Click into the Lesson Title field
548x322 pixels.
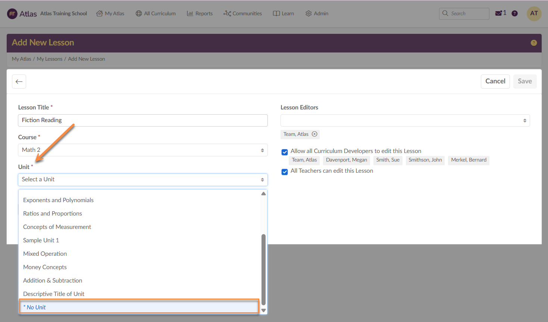point(143,120)
